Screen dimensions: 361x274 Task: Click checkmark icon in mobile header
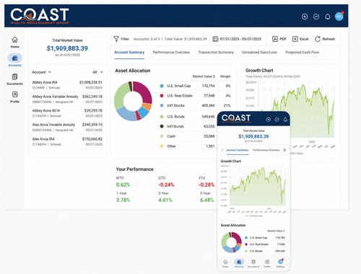pos(277,120)
